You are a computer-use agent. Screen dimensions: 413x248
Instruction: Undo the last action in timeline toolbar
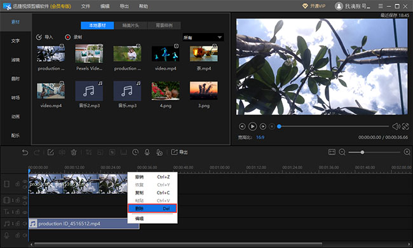coord(25,153)
